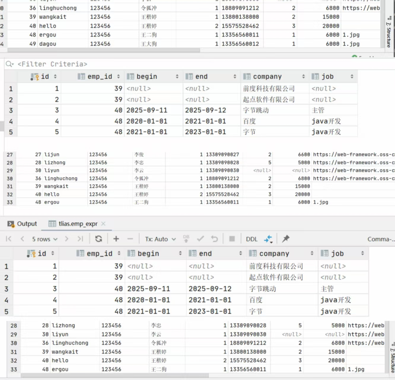395x380 pixels.
Task: Click the Reload Page refresh icon
Action: (99, 239)
